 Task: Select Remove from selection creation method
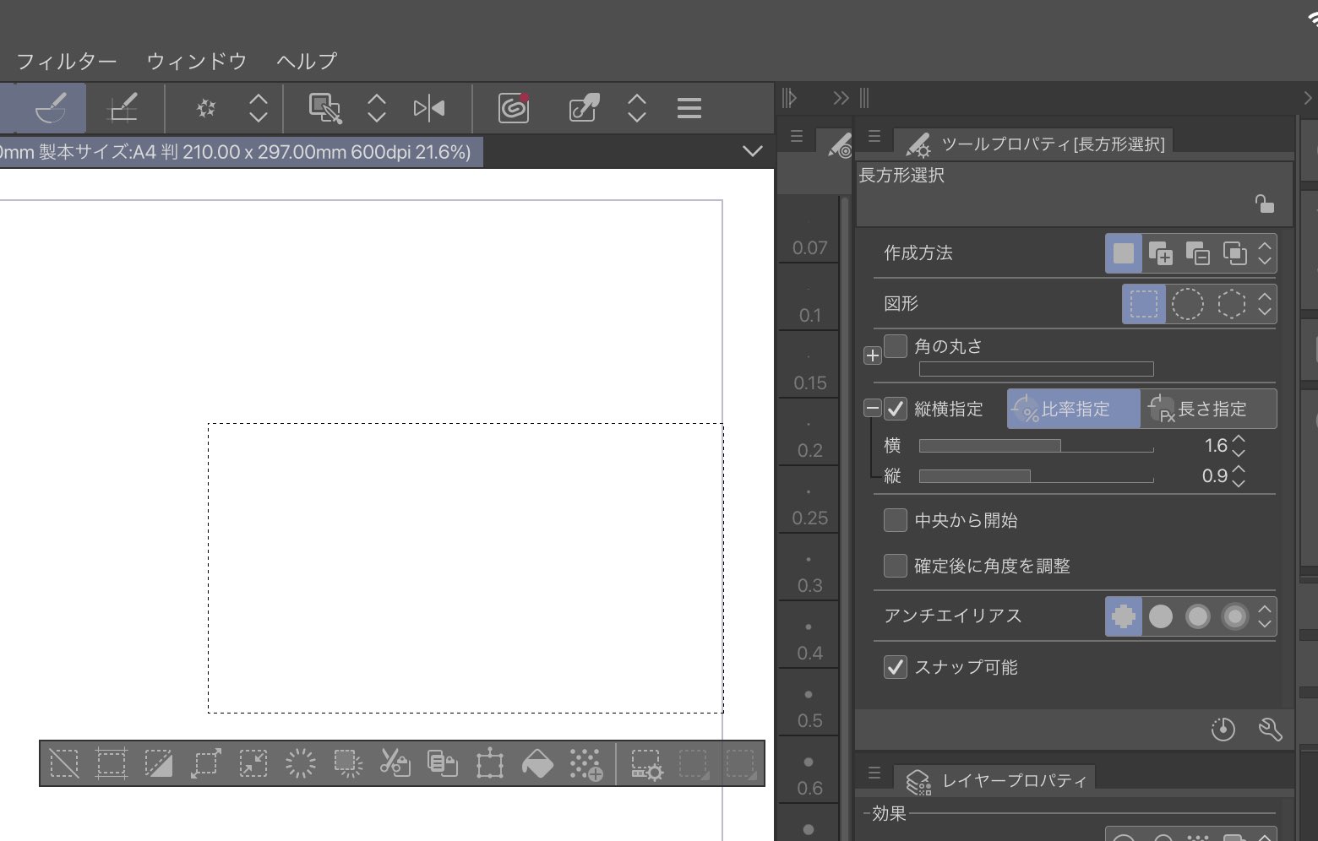click(1197, 253)
